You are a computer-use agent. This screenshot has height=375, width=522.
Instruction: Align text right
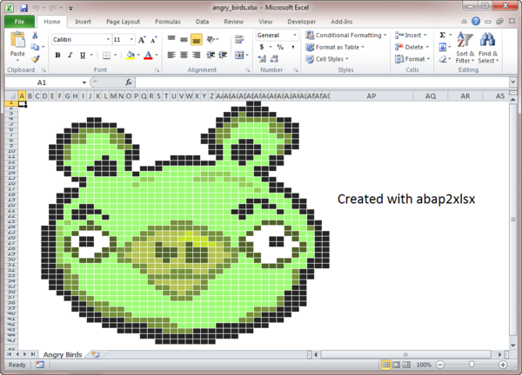197,55
